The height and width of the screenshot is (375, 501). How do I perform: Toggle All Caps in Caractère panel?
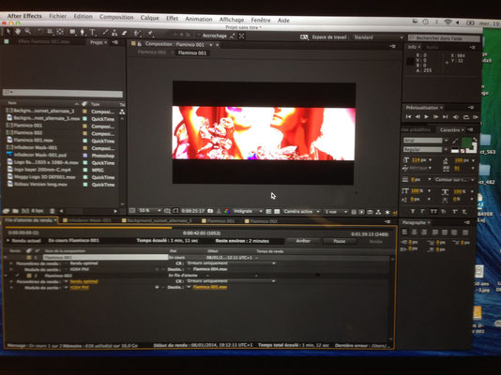(433, 212)
